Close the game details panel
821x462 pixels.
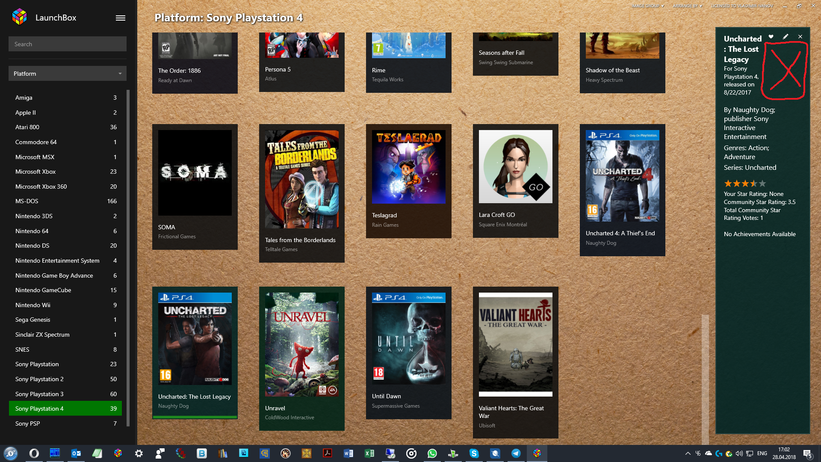[x=800, y=37]
